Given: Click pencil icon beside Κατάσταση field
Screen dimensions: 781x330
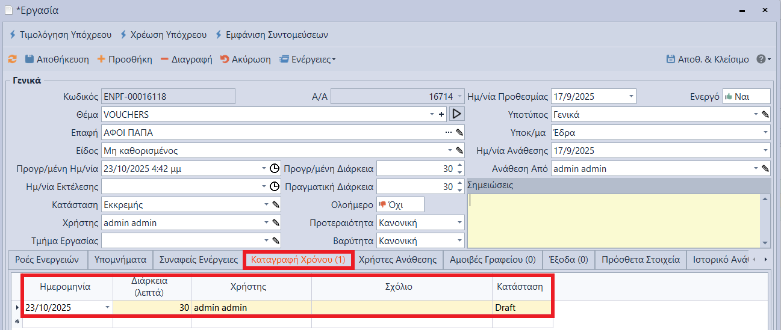Looking at the screenshot, I should 276,205.
